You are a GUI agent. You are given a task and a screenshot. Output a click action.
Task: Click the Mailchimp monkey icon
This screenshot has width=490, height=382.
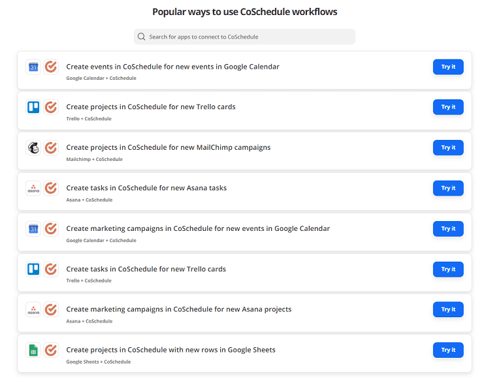click(x=33, y=148)
